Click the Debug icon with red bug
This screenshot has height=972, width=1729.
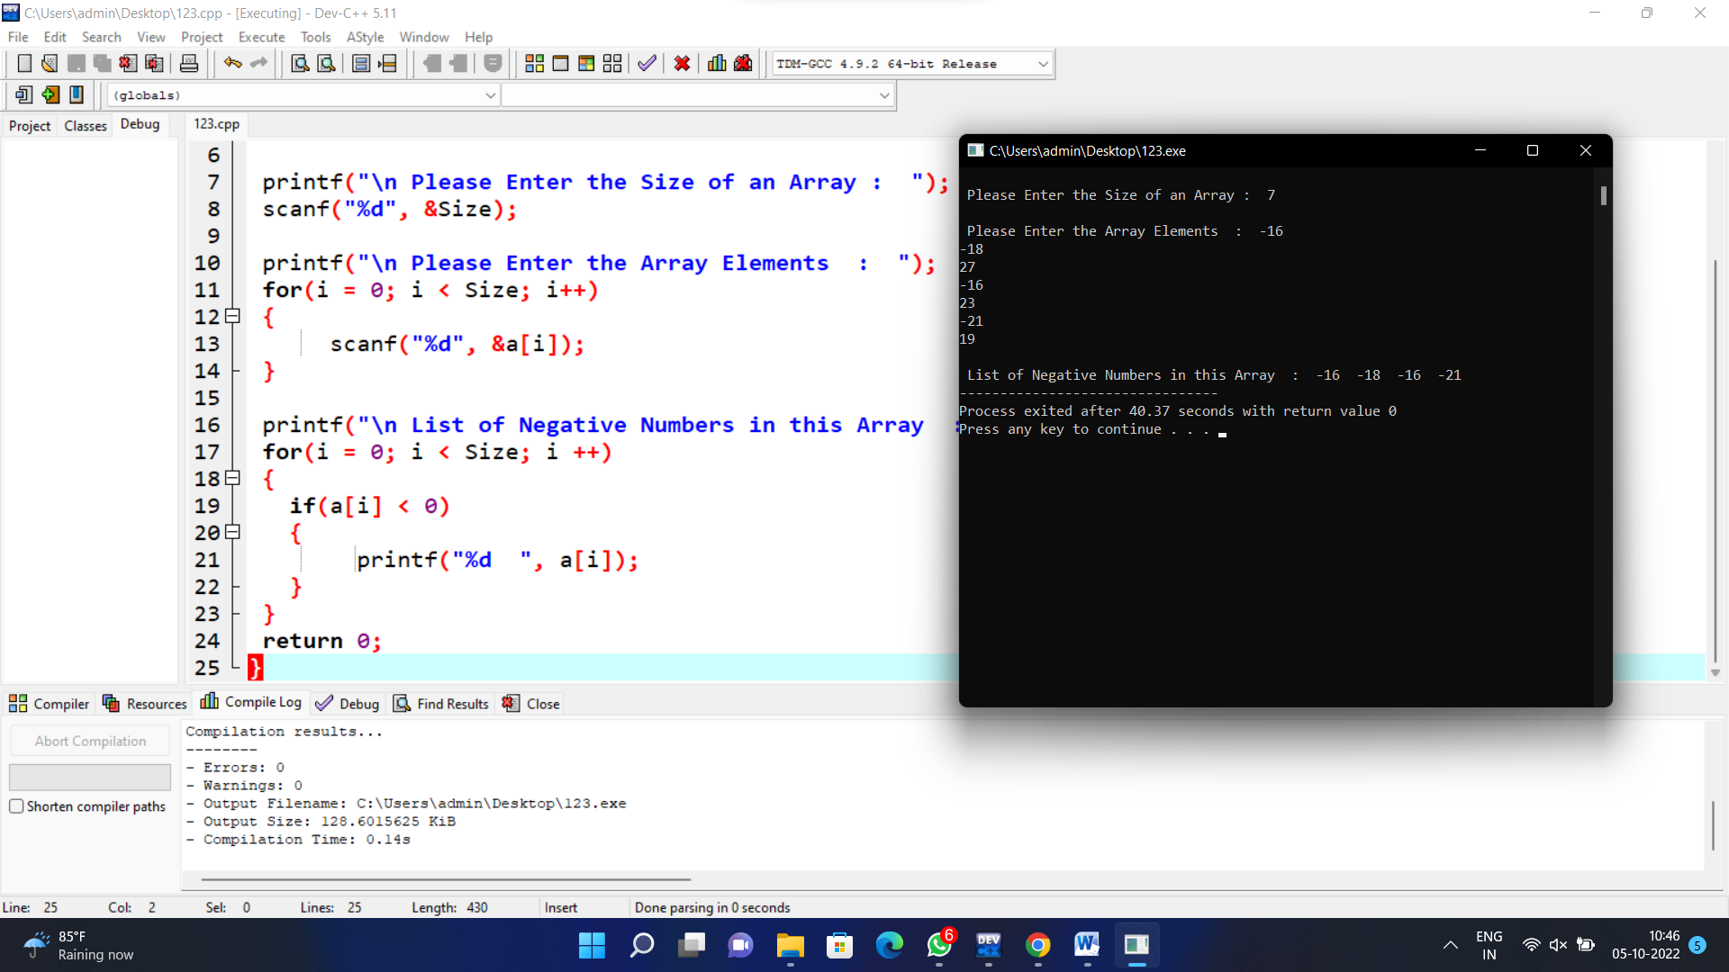tap(743, 64)
